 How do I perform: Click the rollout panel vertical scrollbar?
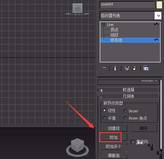click(161, 114)
